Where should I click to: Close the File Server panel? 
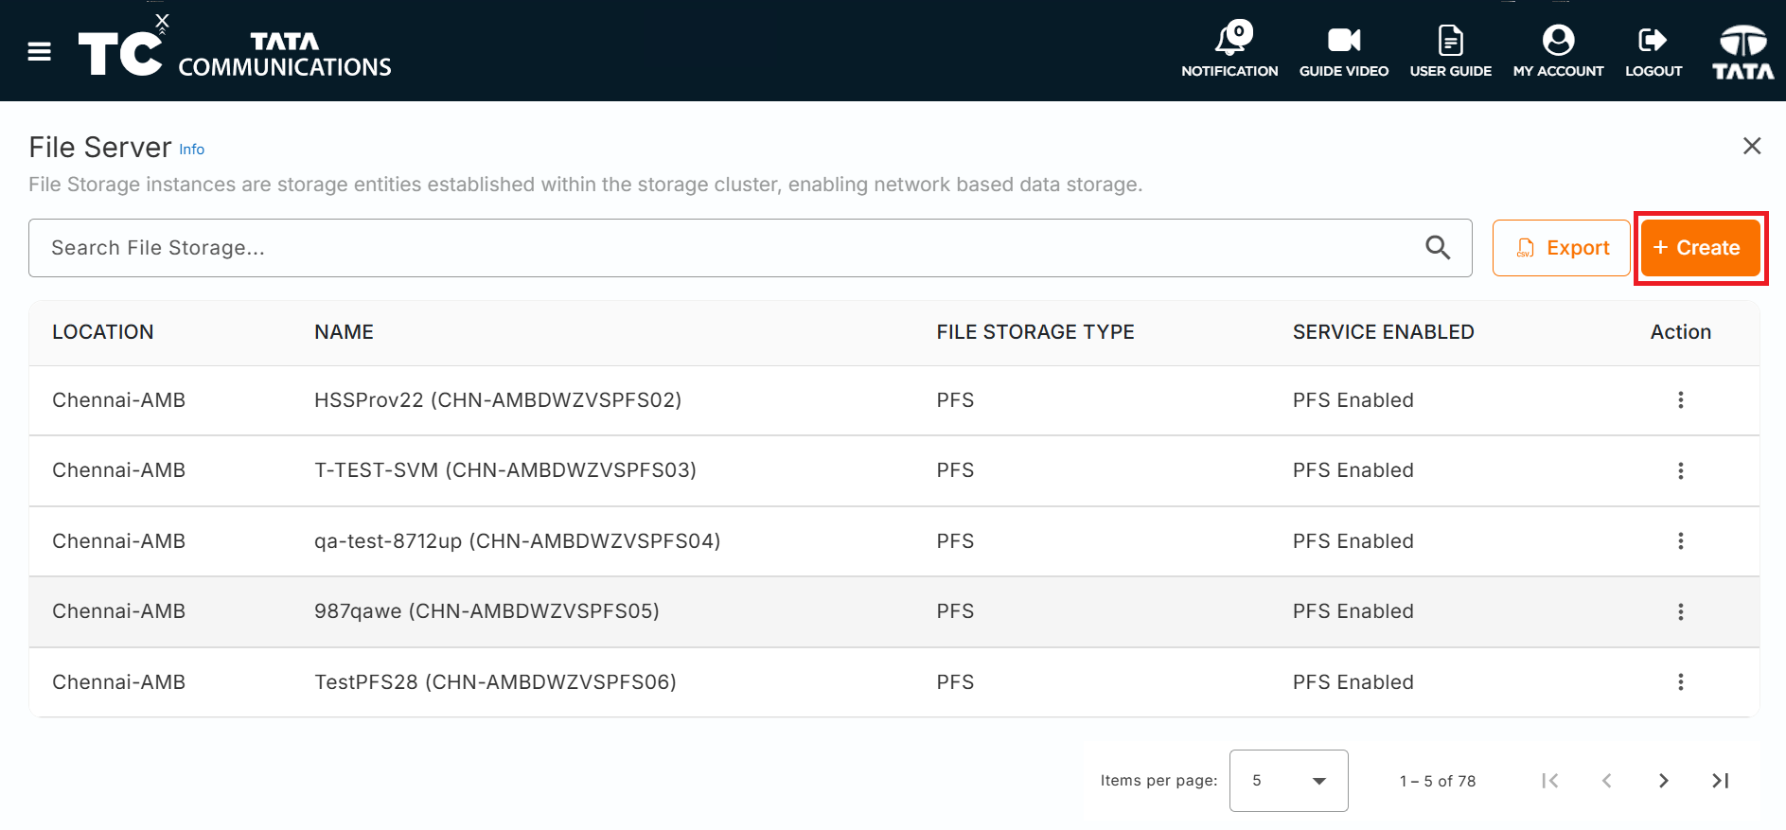pos(1752,146)
